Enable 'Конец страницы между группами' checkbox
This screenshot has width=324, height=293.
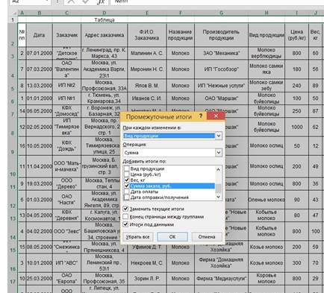pyautogui.click(x=125, y=217)
